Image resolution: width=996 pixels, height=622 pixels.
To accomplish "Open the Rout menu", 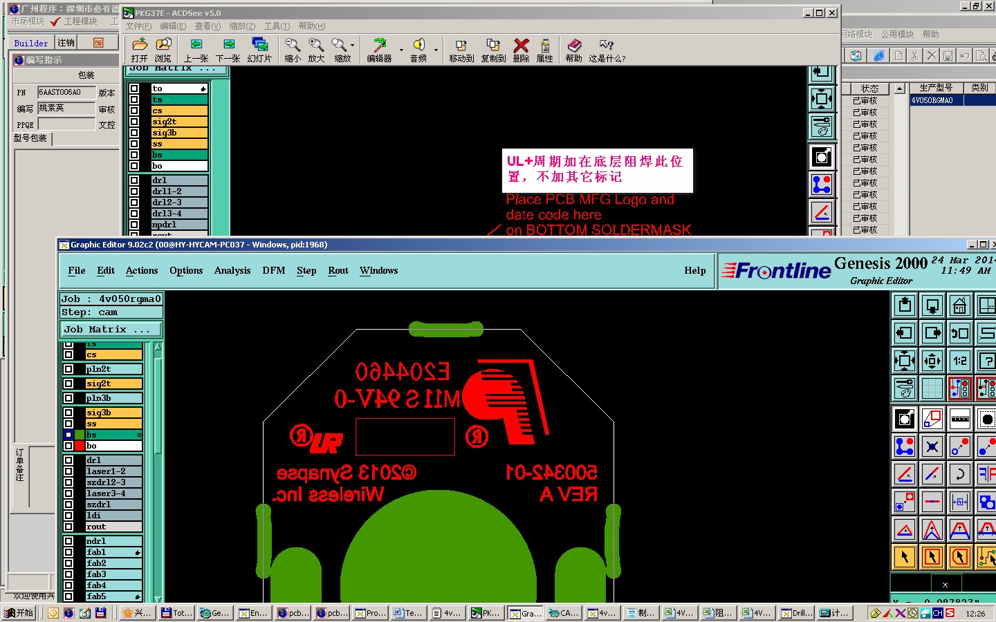I will [x=338, y=271].
